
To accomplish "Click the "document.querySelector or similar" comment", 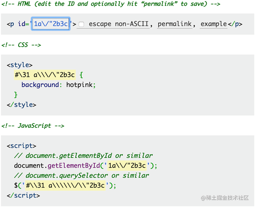I will (82, 175).
